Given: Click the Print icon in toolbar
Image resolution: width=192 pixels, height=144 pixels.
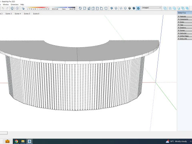Looking at the screenshot, I should 12,8.
